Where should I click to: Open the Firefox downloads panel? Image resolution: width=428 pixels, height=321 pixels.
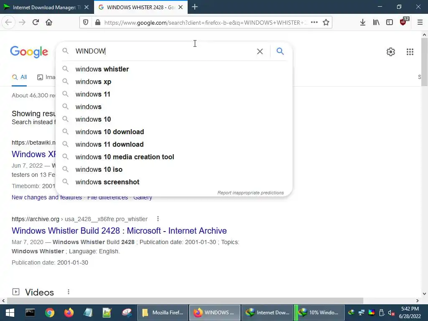(363, 23)
